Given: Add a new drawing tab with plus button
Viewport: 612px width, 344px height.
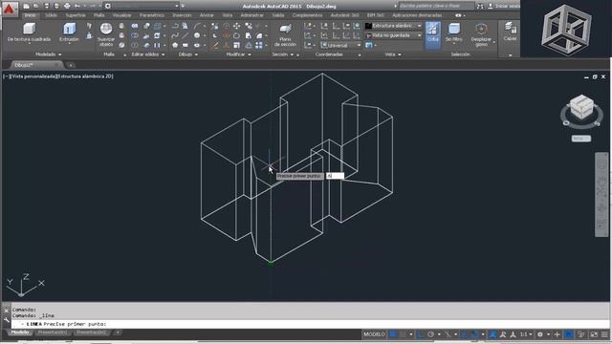Looking at the screenshot, I should [x=71, y=65].
